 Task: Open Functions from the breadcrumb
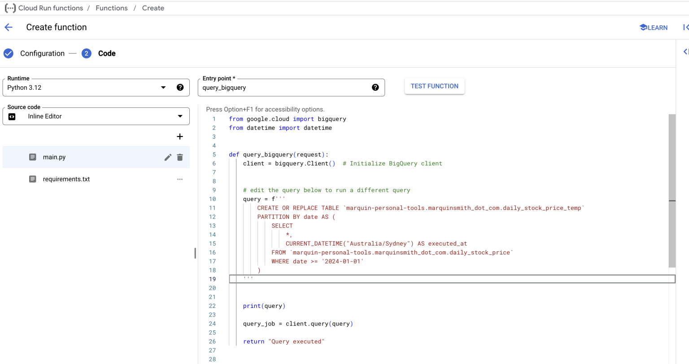coord(111,8)
